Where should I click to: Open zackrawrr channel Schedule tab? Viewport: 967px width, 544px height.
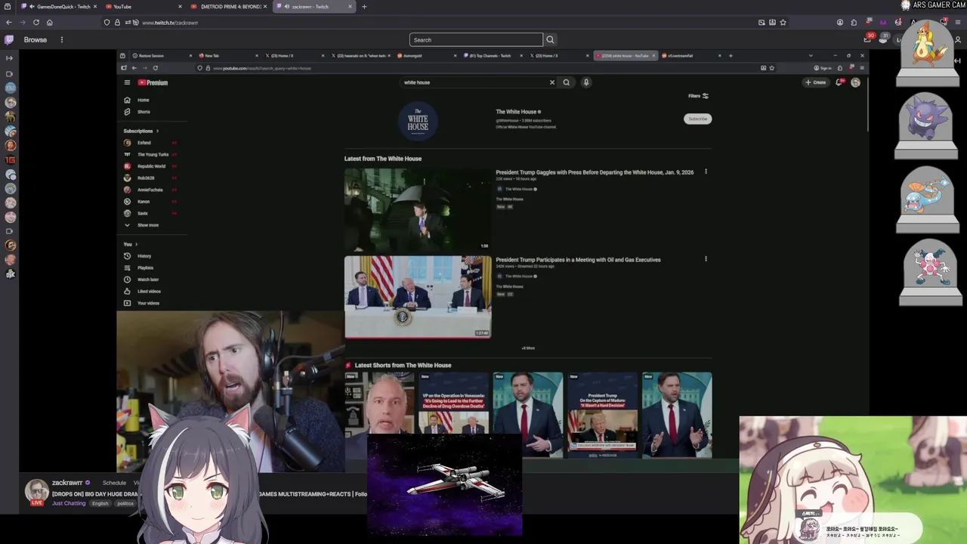[x=114, y=483]
